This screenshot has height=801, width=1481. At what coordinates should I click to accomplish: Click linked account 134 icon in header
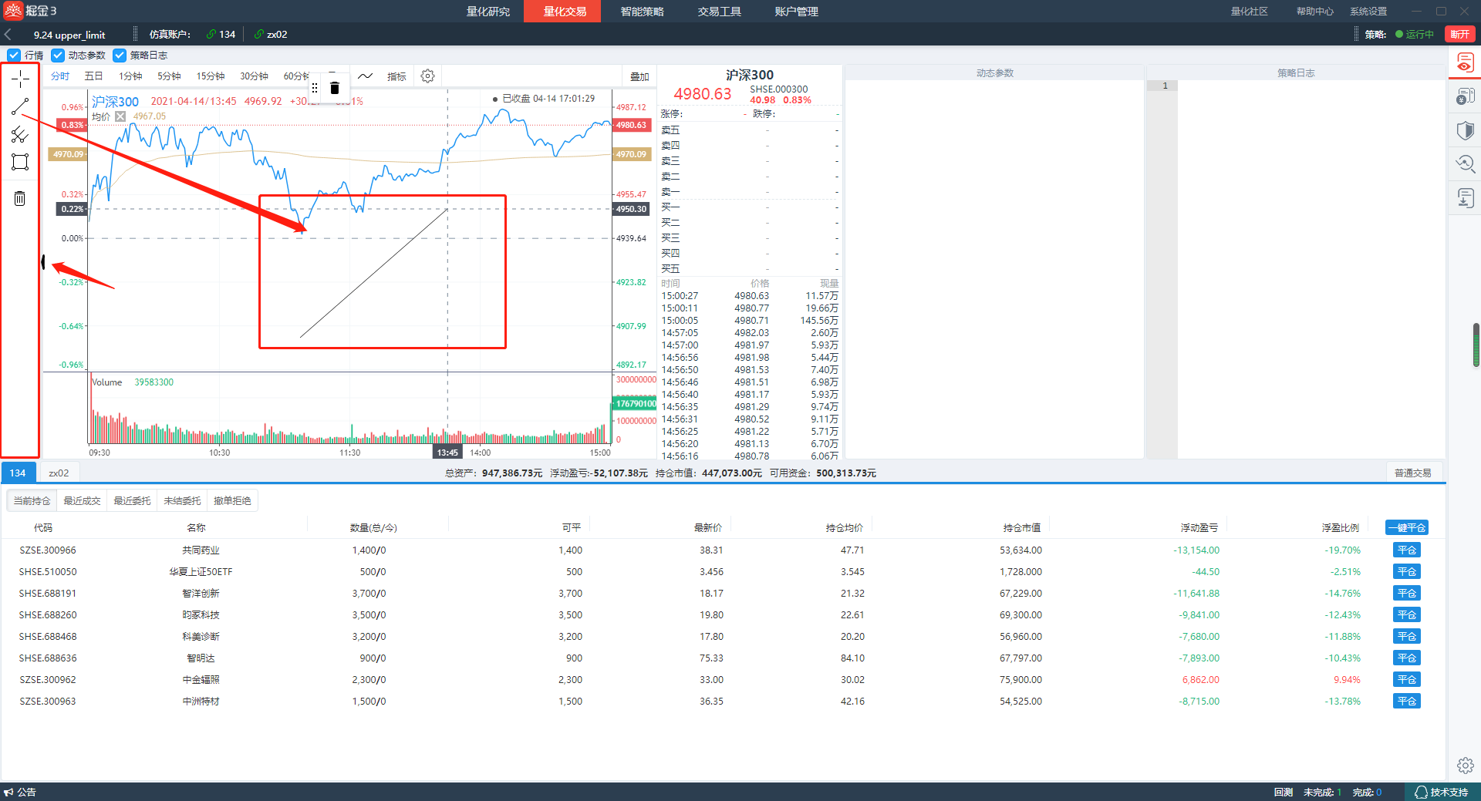tap(221, 35)
